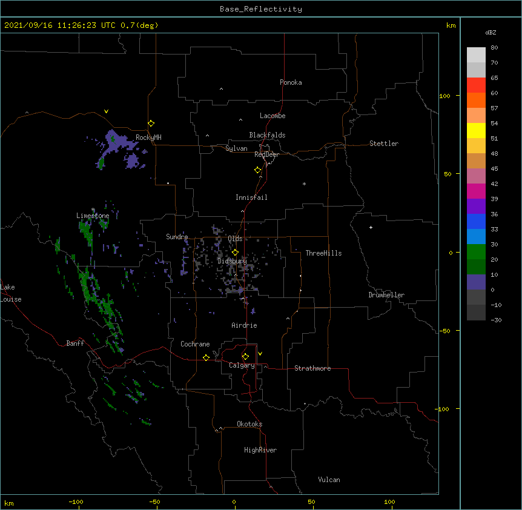This screenshot has height=510, width=522.
Task: Click the yellow V marker northwest of RockyMH
Action: [106, 111]
